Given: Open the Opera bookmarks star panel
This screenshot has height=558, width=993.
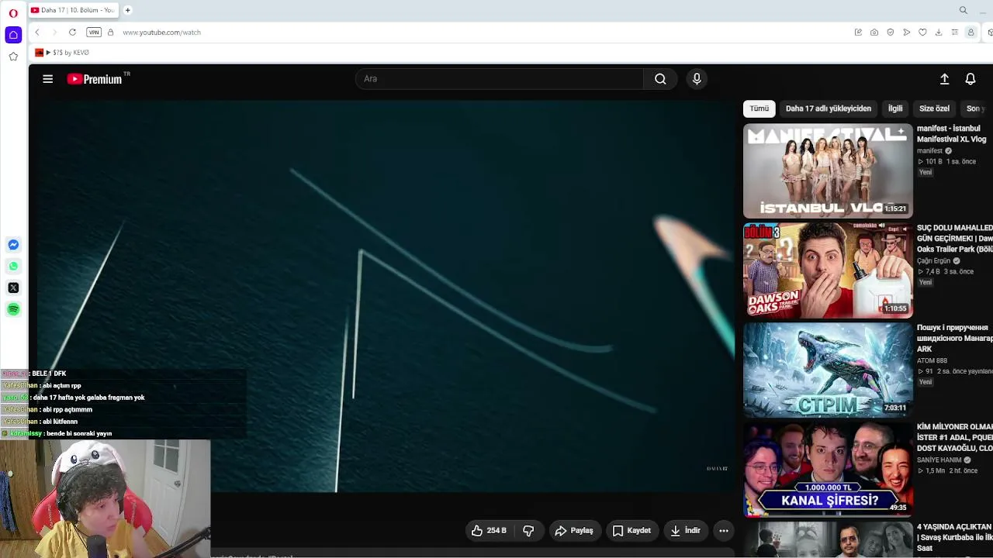Looking at the screenshot, I should (13, 57).
